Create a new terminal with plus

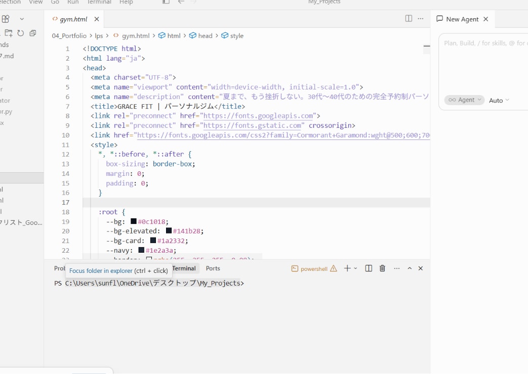(x=347, y=268)
